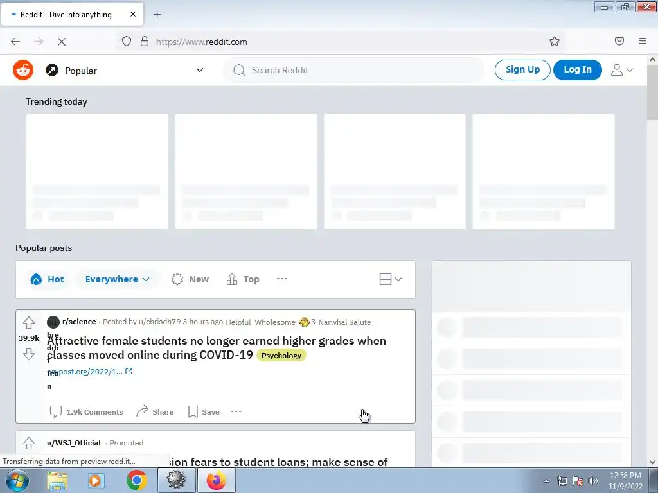Click the Firefox taskbar icon
Screen dimensions: 658x493
(x=216, y=480)
